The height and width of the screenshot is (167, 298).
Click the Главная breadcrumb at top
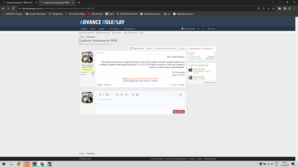pos(82,37)
